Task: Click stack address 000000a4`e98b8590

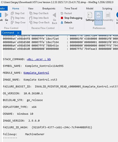Action: point(16,45)
